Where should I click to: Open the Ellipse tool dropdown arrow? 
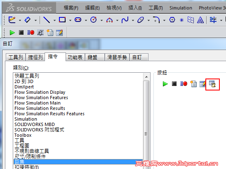point(148,20)
